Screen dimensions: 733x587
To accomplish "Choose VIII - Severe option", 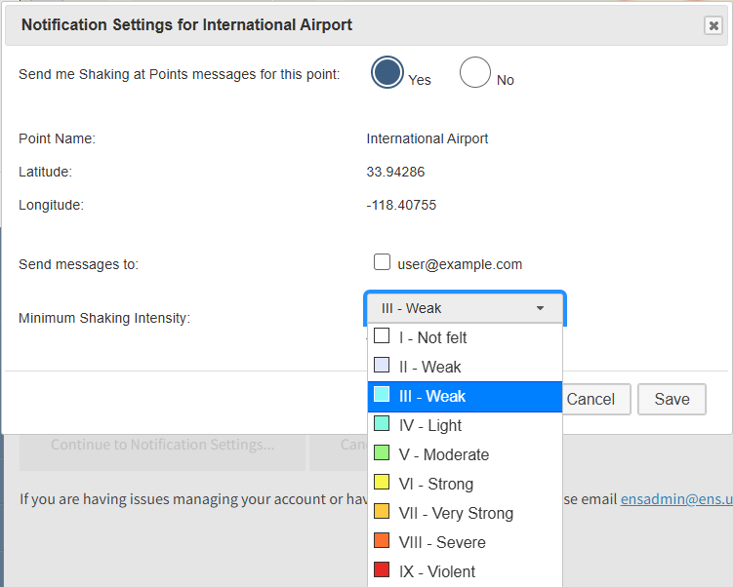I will point(465,543).
